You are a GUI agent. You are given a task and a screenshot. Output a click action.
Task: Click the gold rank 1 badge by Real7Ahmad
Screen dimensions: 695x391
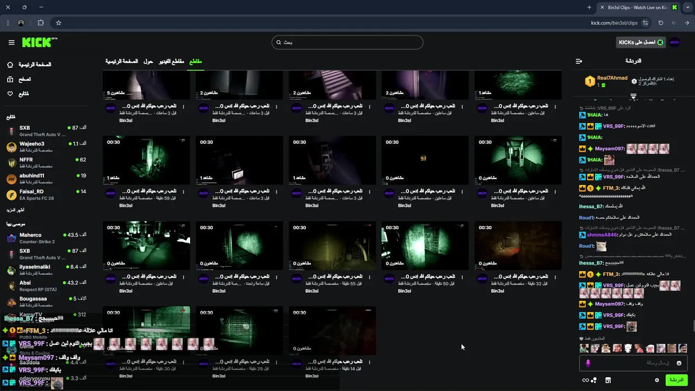(x=590, y=81)
